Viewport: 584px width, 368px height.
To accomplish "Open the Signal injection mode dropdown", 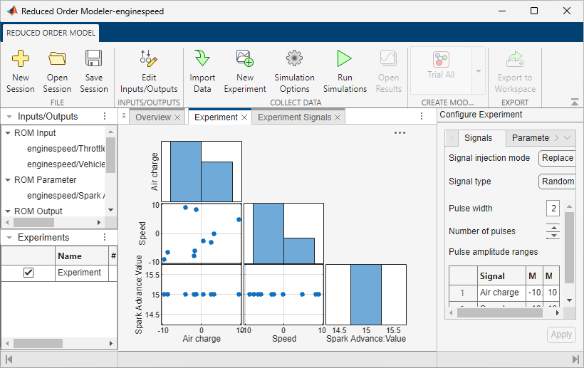I will tap(557, 158).
